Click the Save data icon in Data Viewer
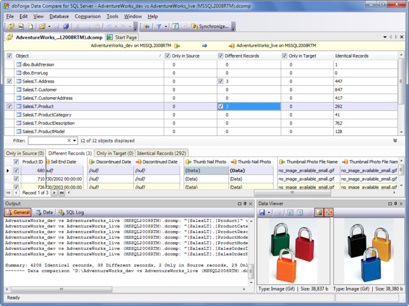 coord(262,213)
